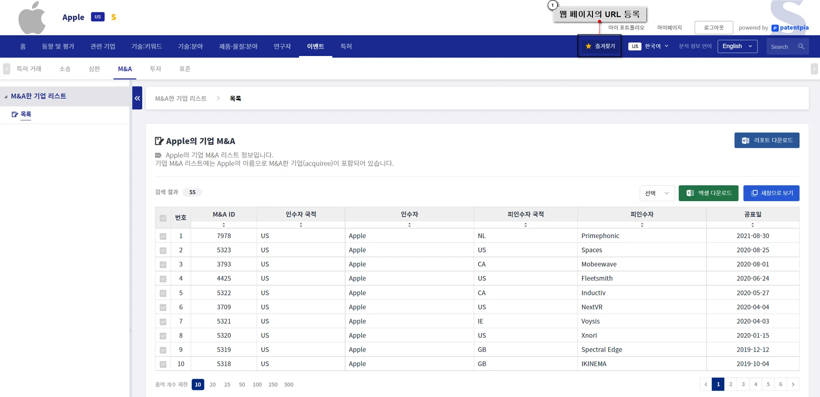Image resolution: width=820 pixels, height=397 pixels.
Task: Open the US 한국어 language dropdown
Action: click(649, 46)
